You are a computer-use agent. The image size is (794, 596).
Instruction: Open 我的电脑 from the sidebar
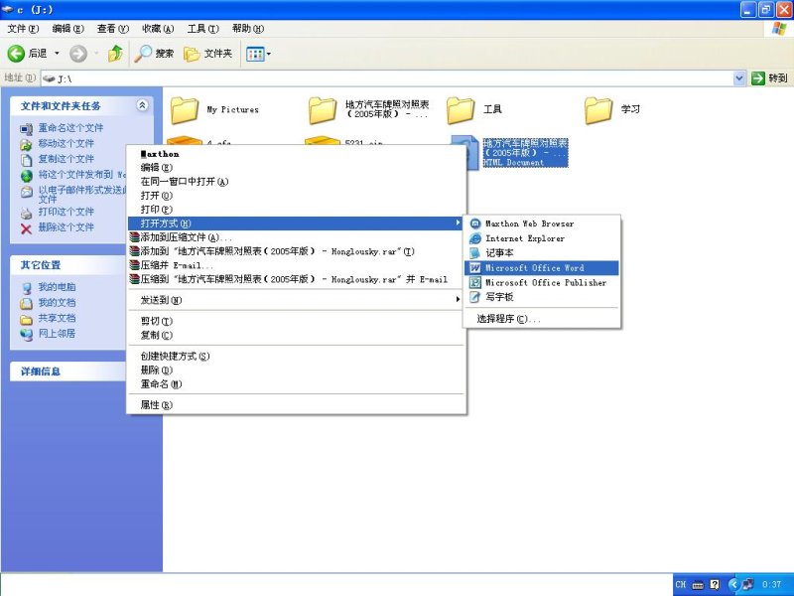point(56,285)
